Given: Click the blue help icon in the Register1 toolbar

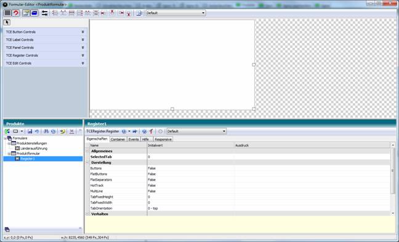Looking at the screenshot, I should coord(144,131).
